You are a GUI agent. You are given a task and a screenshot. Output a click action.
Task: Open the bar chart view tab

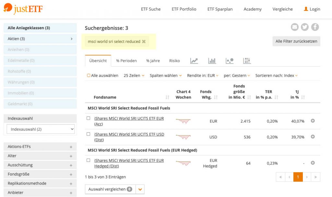click(212, 61)
